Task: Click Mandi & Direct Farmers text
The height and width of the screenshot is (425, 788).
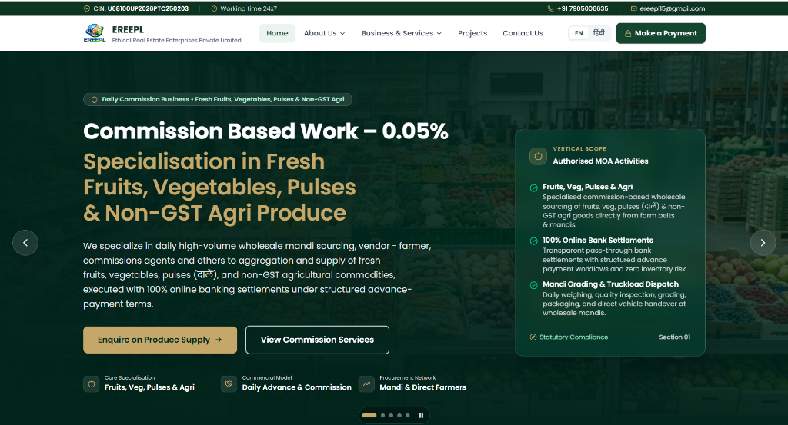Action: [x=422, y=387]
